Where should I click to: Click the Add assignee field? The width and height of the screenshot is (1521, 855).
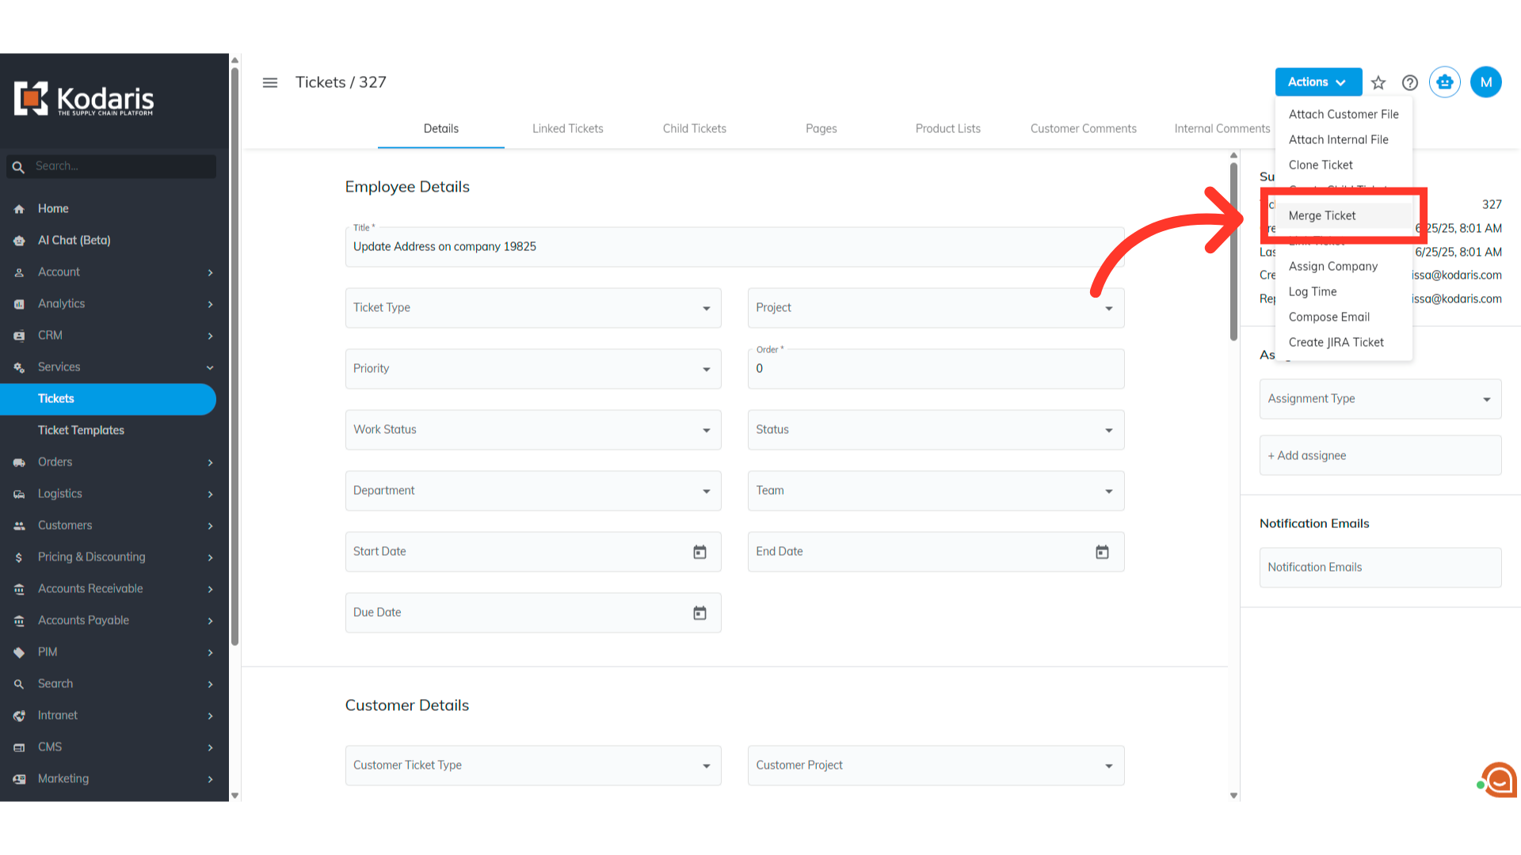[1379, 455]
